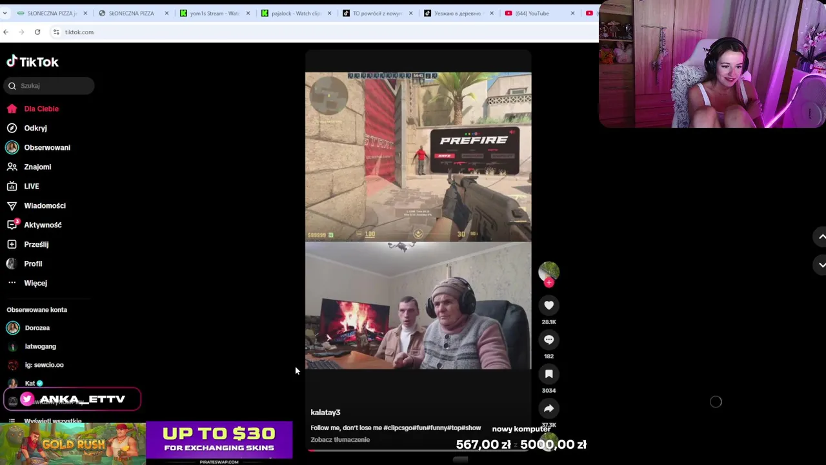The width and height of the screenshot is (826, 465).
Task: Go to the next video using down chevron
Action: coord(821,265)
